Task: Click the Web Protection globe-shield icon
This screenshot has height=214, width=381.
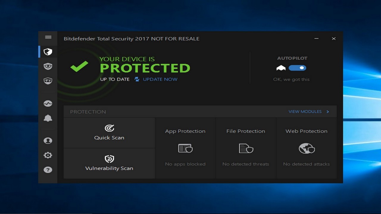Action: pyautogui.click(x=307, y=148)
